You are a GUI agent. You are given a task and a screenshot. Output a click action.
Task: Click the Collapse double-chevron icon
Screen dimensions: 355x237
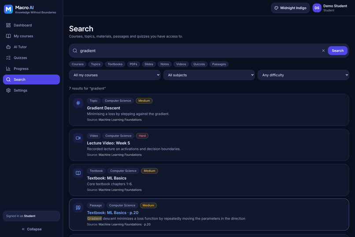pyautogui.click(x=23, y=229)
